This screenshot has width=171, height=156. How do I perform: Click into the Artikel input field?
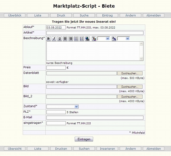tap(95, 33)
